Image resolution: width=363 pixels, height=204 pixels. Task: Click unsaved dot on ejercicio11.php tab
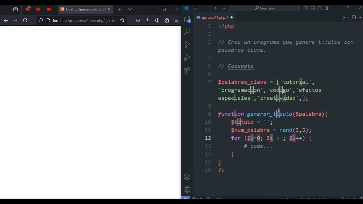[x=231, y=18]
